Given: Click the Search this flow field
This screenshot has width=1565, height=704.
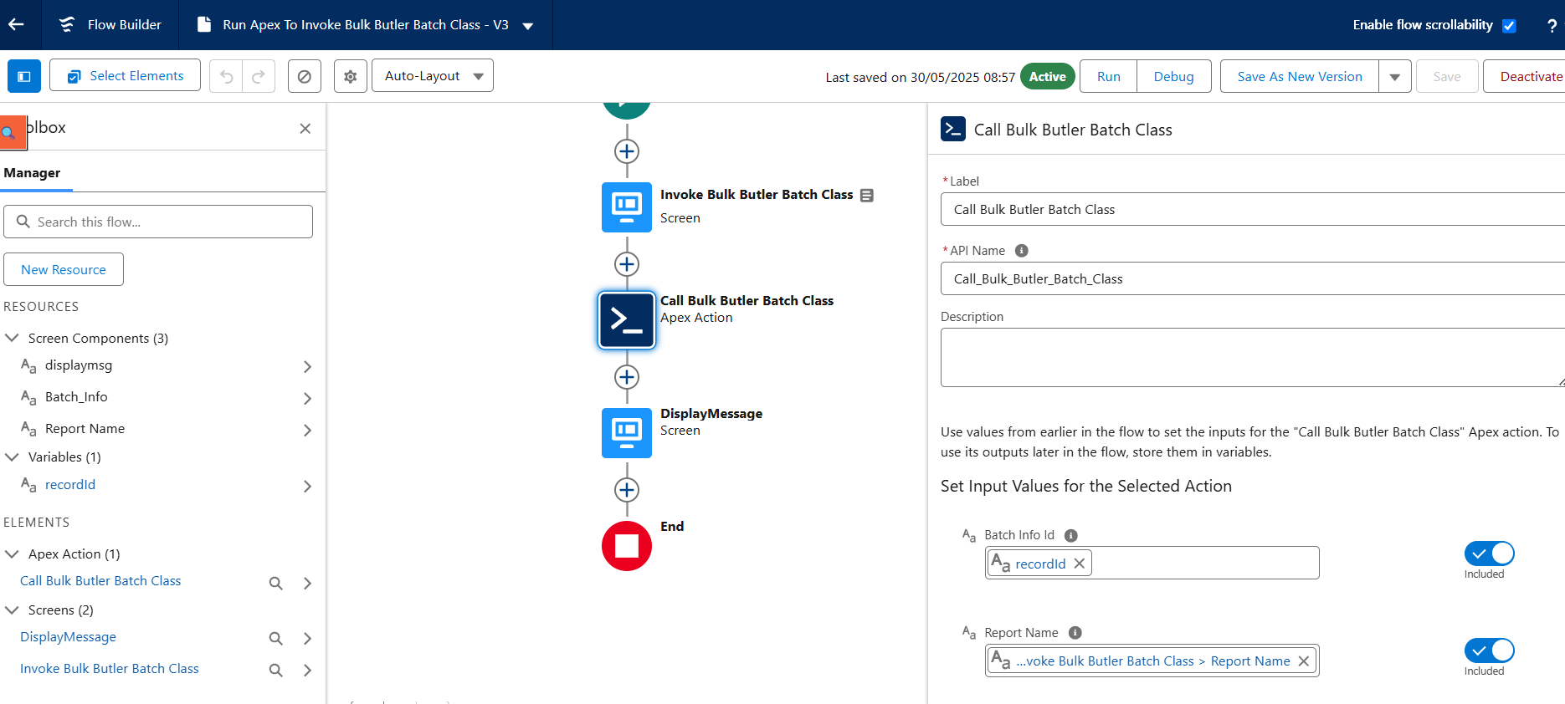Looking at the screenshot, I should tap(158, 222).
